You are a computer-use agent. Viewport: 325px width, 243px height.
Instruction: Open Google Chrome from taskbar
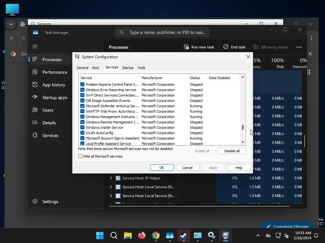(156, 235)
